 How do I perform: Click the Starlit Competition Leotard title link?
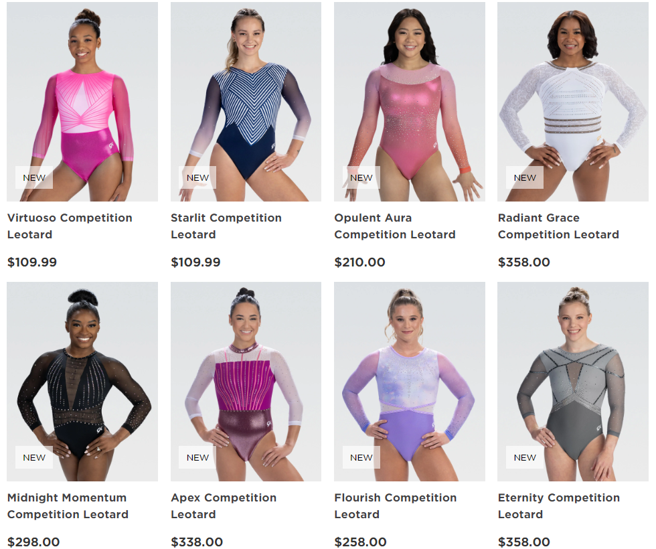click(x=226, y=226)
